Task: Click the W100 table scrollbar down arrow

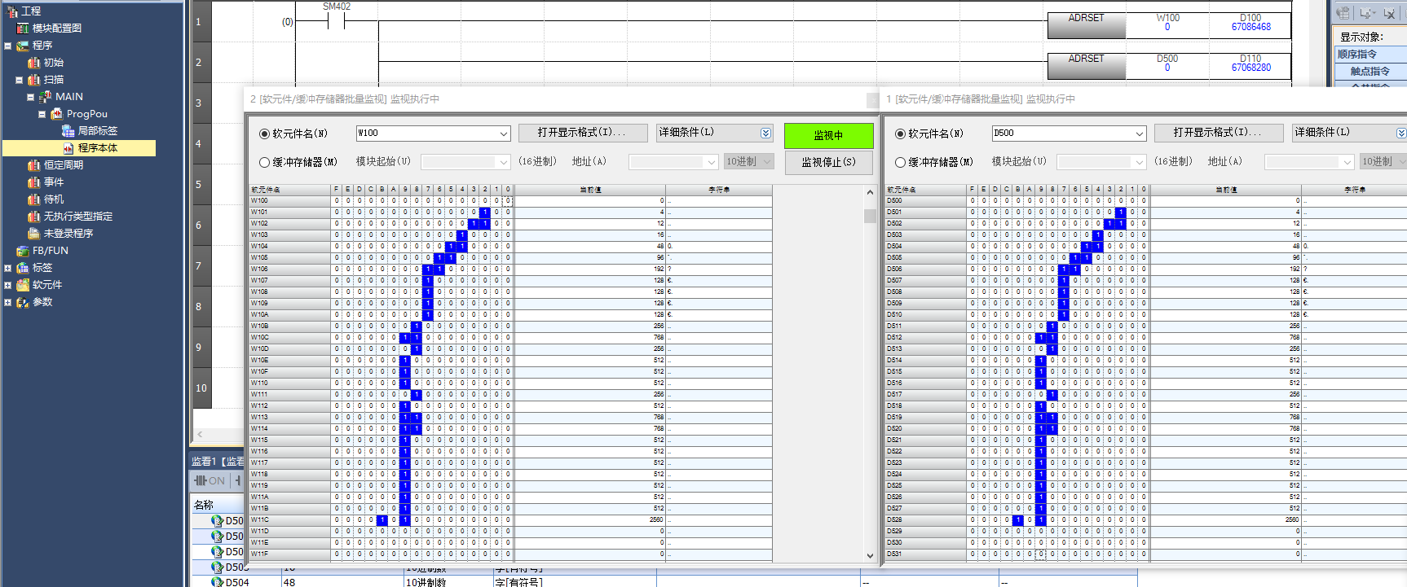Action: (870, 555)
